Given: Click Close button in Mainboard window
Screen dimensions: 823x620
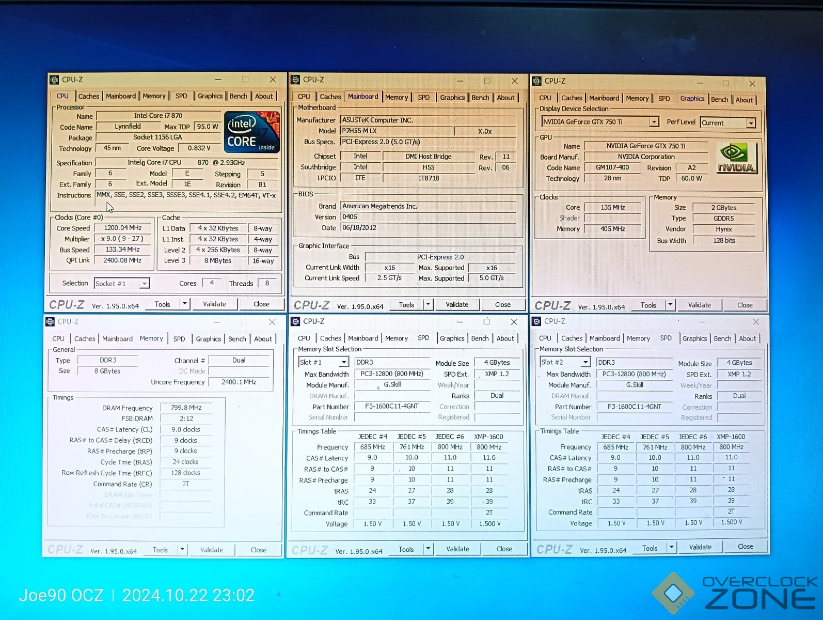Looking at the screenshot, I should pyautogui.click(x=503, y=304).
